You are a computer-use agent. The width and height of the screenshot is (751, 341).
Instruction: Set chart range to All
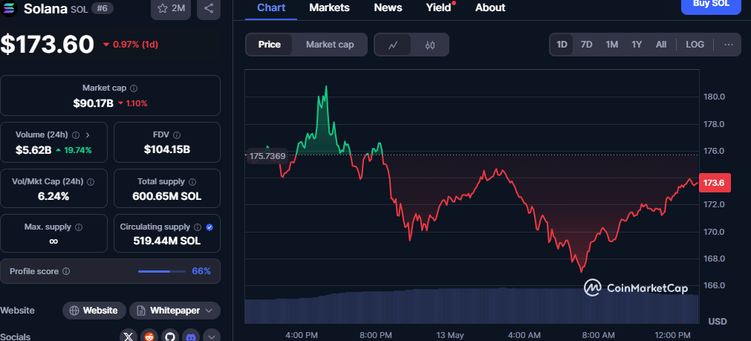coord(661,45)
